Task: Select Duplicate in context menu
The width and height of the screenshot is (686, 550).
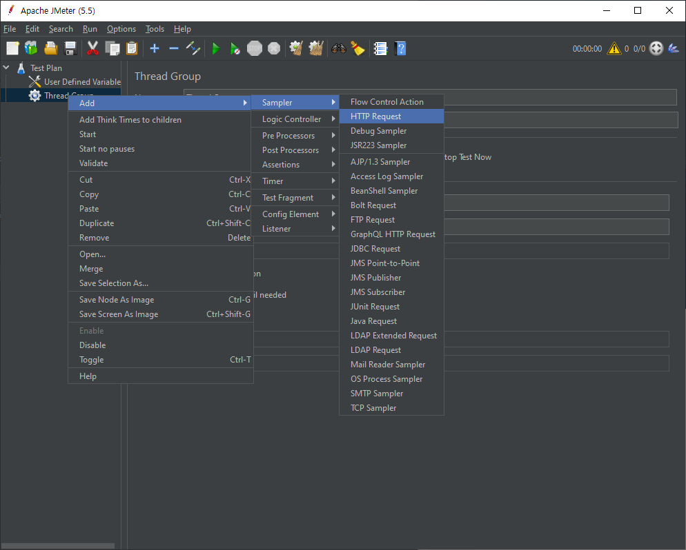Action: [x=161, y=223]
